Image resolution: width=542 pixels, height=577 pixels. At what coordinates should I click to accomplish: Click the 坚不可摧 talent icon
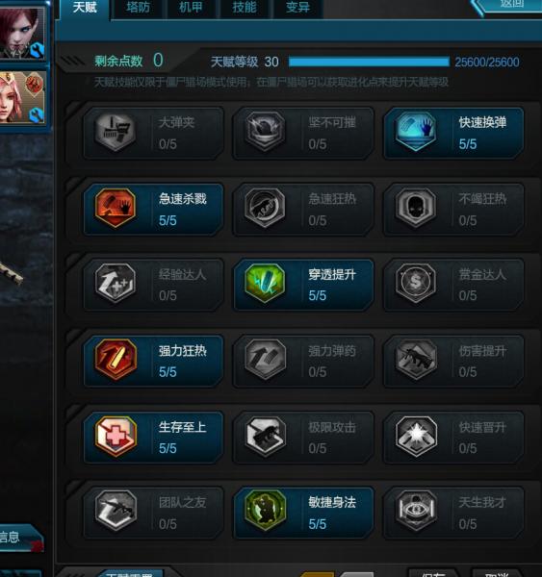265,132
